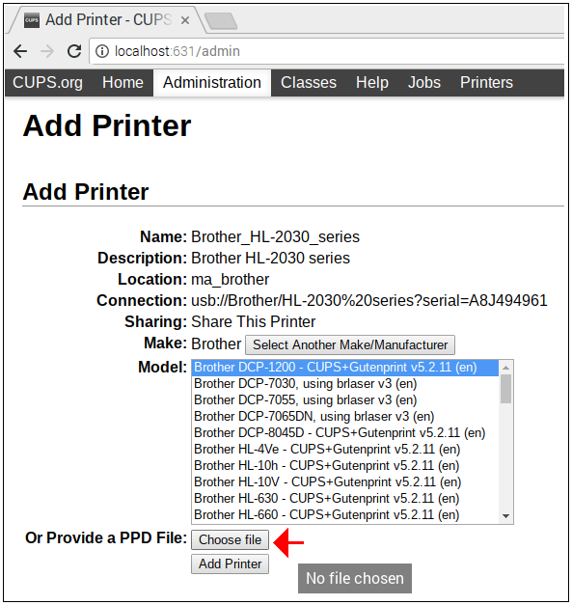Image resolution: width=572 pixels, height=605 pixels.
Task: Select Brother DCP-7055 brlaser model
Action: (345, 400)
